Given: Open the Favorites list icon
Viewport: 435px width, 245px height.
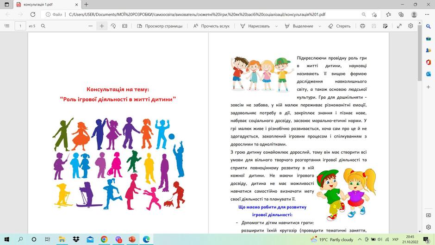Looking at the screenshot, I should click(x=388, y=14).
